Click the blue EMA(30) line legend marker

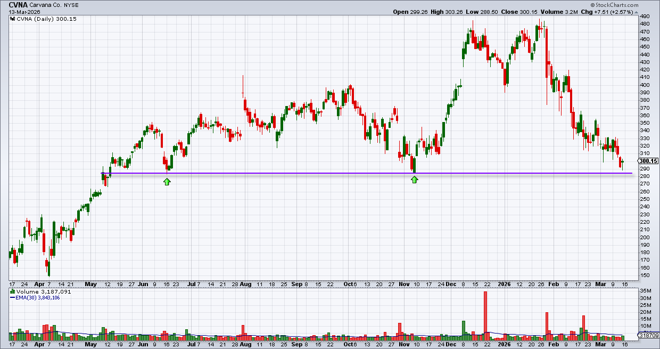(x=13, y=298)
